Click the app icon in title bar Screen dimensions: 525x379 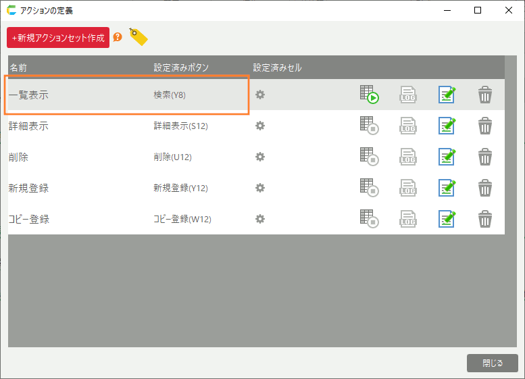click(x=11, y=10)
